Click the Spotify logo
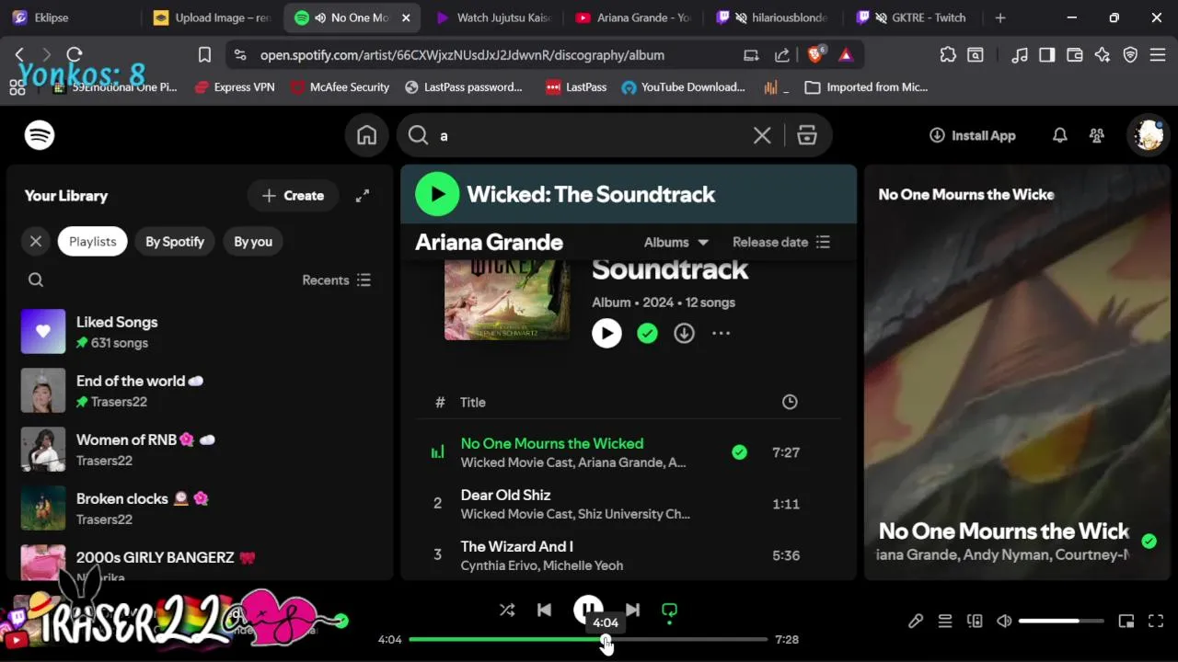 click(x=40, y=135)
